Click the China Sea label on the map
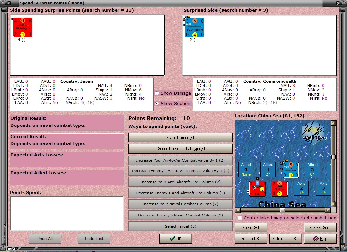This screenshot has width=347, height=252. (282, 204)
